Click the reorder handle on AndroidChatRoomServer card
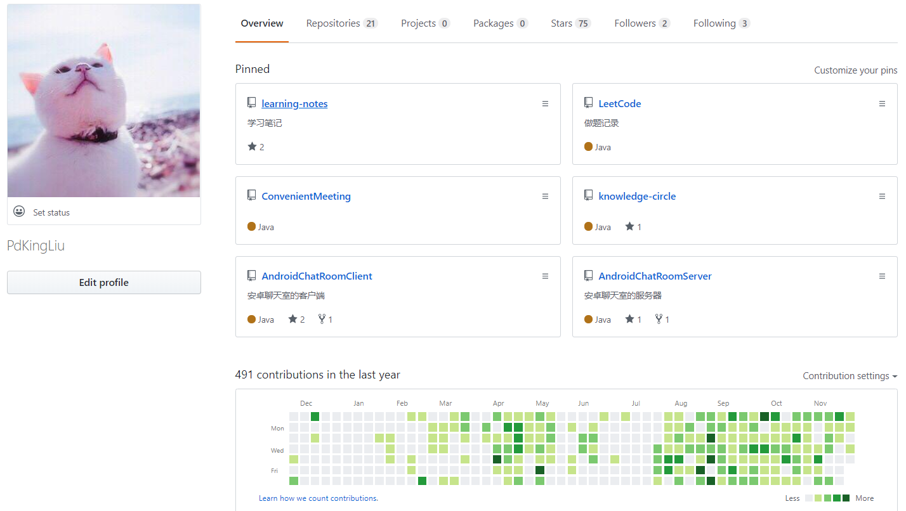 pyautogui.click(x=882, y=276)
